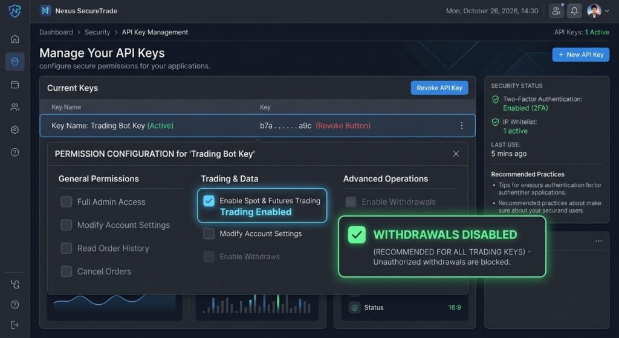The image size is (619, 338).
Task: Click the API Keys: 1 Active label
Action: (x=582, y=32)
